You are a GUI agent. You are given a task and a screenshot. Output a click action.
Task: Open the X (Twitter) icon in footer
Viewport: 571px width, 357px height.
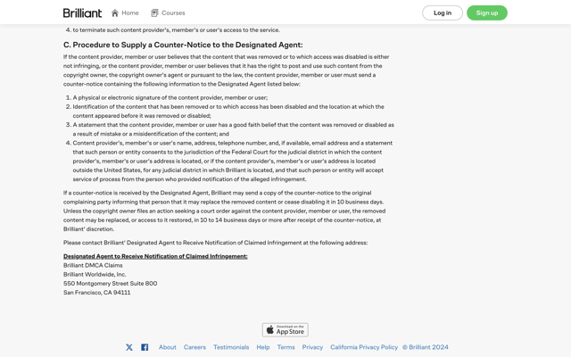pos(129,347)
